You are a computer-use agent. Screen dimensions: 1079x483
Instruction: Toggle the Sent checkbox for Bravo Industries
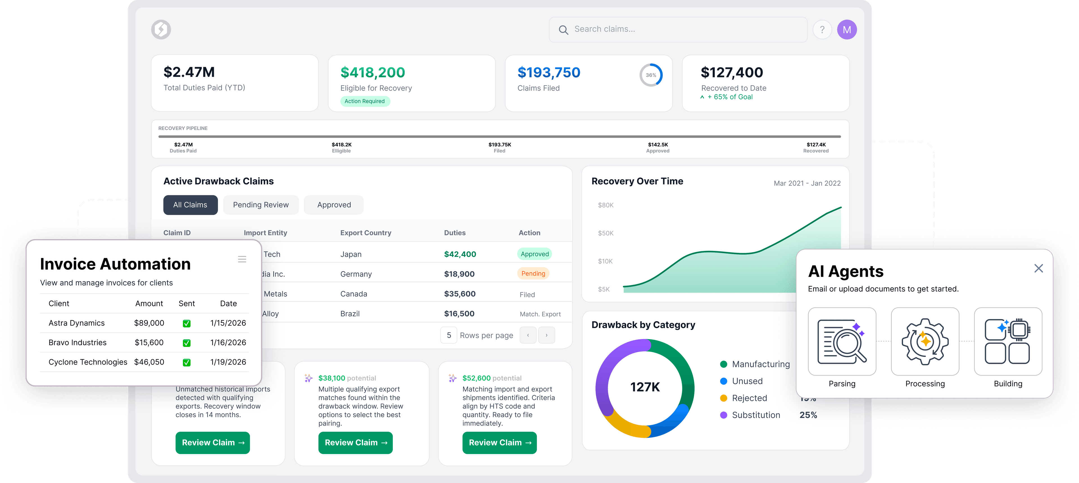[x=187, y=342]
